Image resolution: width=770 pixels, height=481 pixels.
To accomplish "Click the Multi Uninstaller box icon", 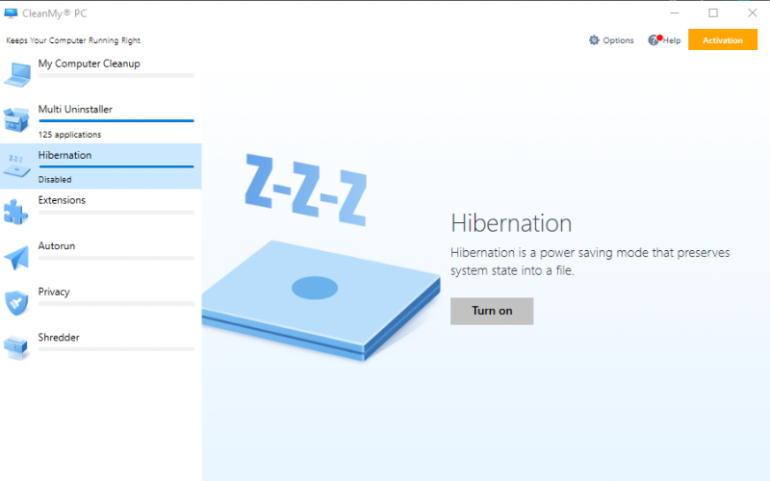I will click(16, 119).
